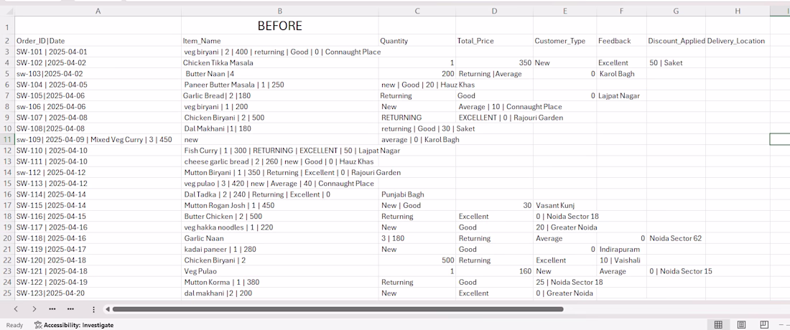Select column G header
The width and height of the screenshot is (790, 330).
click(x=676, y=11)
